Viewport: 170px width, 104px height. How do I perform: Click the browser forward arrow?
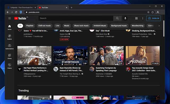click(12, 12)
